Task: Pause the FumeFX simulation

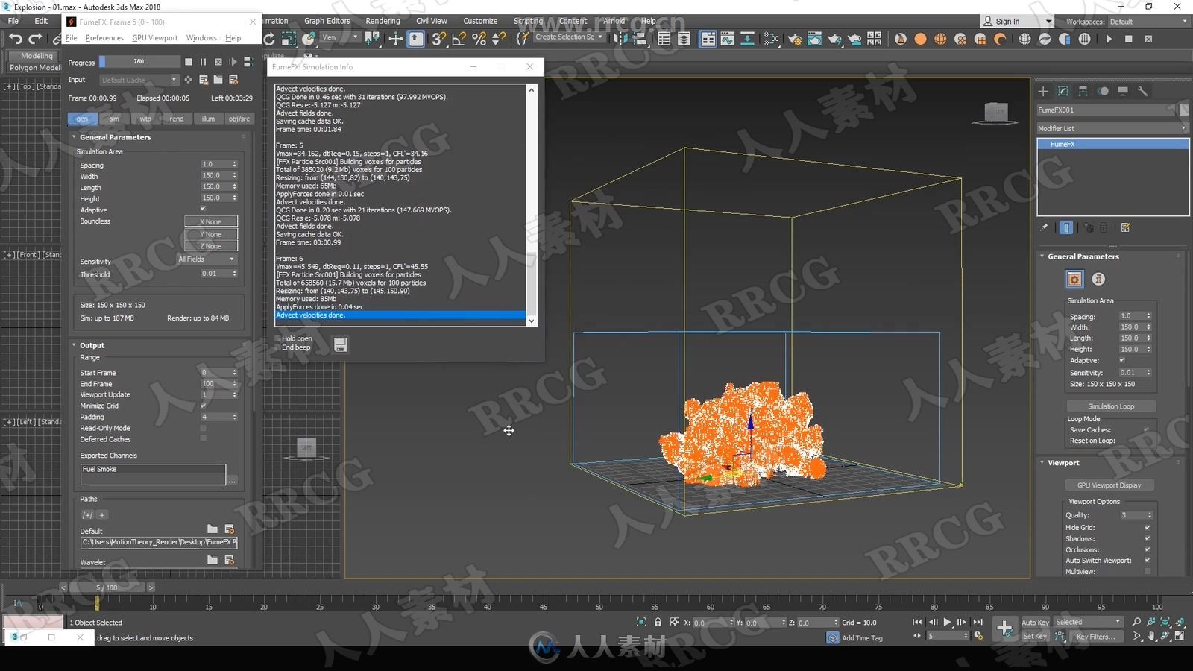Action: coord(203,62)
